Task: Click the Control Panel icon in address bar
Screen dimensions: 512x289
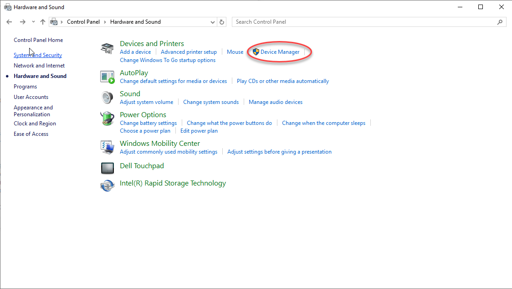Action: [54, 22]
